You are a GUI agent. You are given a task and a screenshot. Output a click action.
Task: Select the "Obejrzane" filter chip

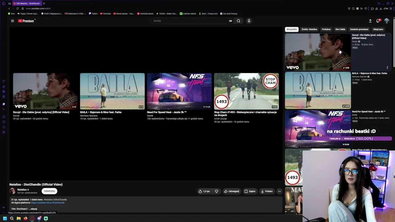(378, 29)
